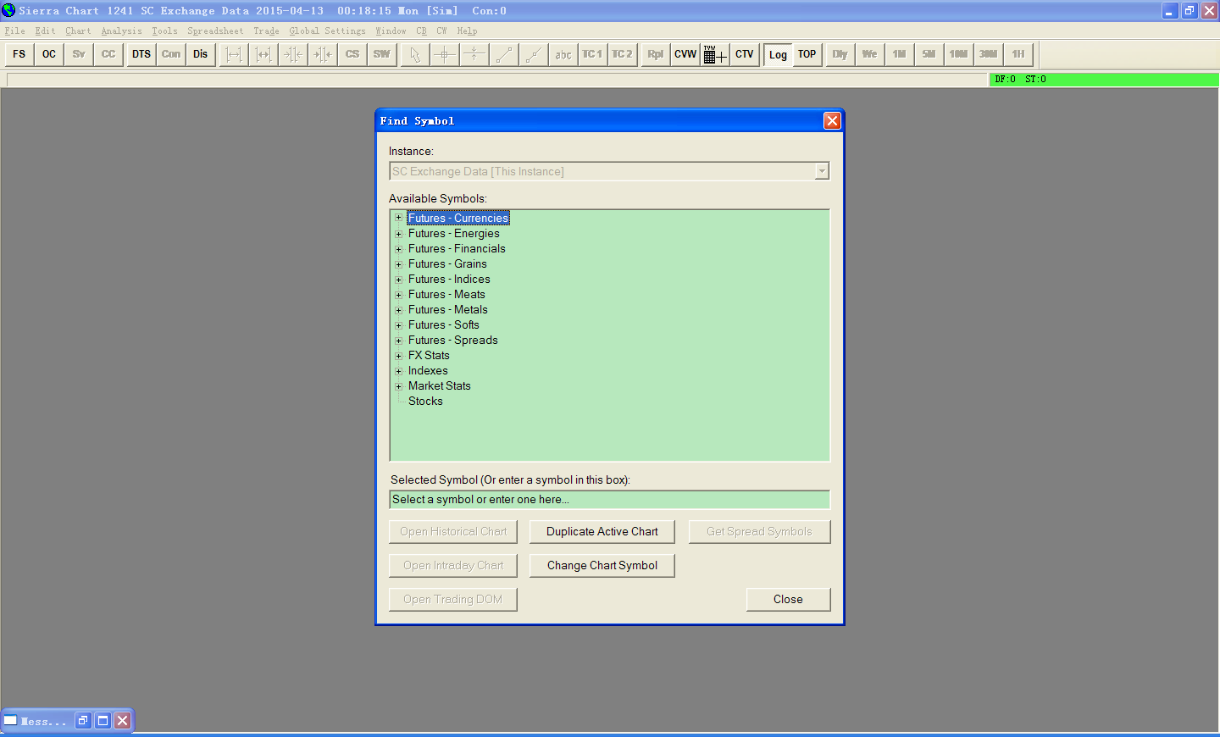1220x737 pixels.
Task: Click the CVW toolbar button
Action: pyautogui.click(x=685, y=54)
